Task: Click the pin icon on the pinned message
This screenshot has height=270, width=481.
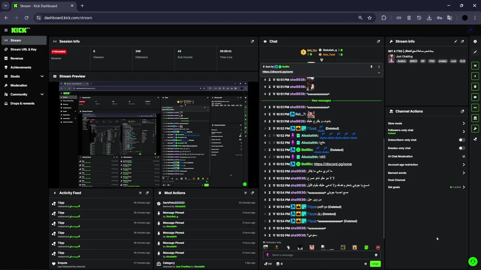Action: pos(371,67)
